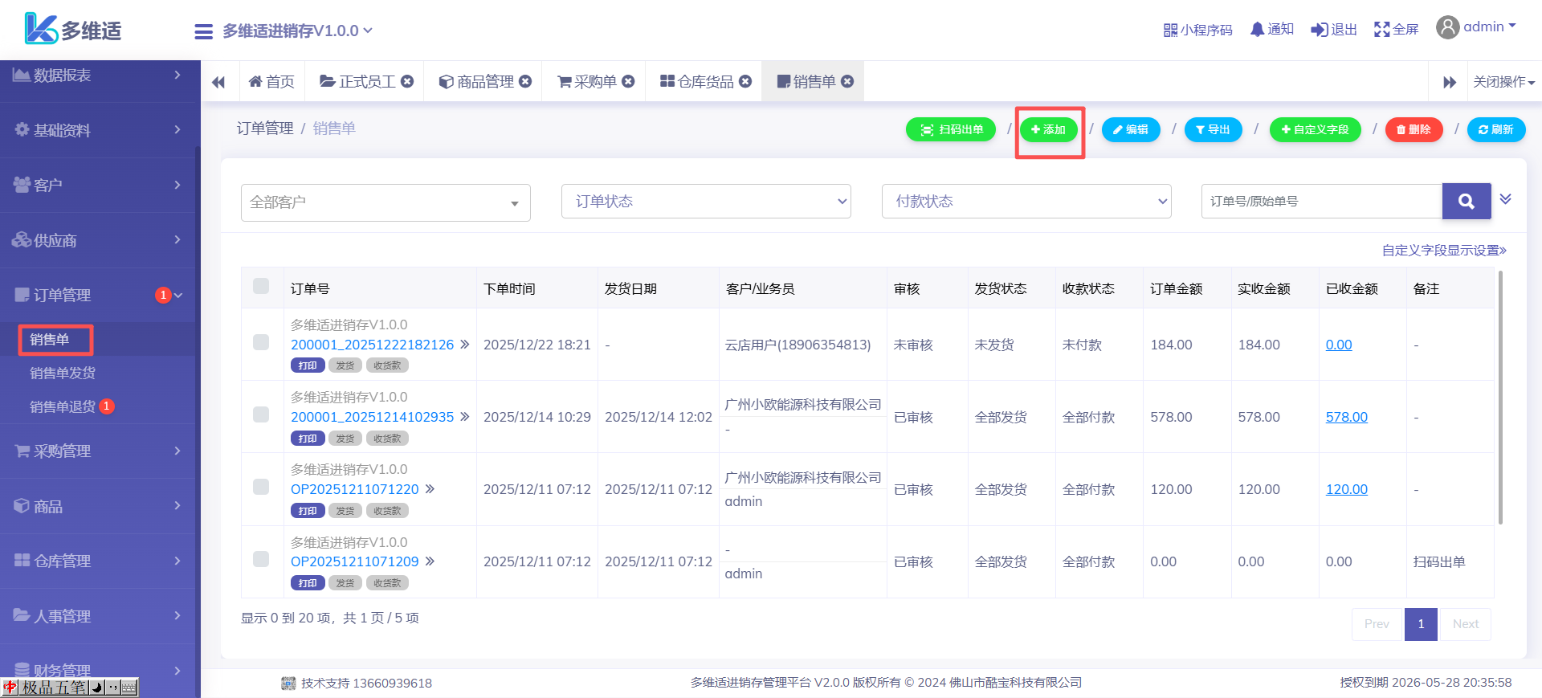Toggle the fullscreen icon

[1381, 30]
